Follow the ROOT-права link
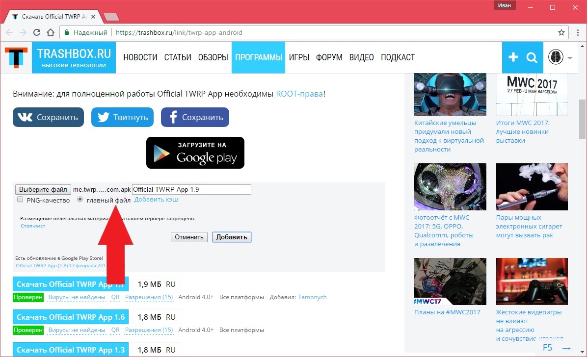 (x=299, y=94)
